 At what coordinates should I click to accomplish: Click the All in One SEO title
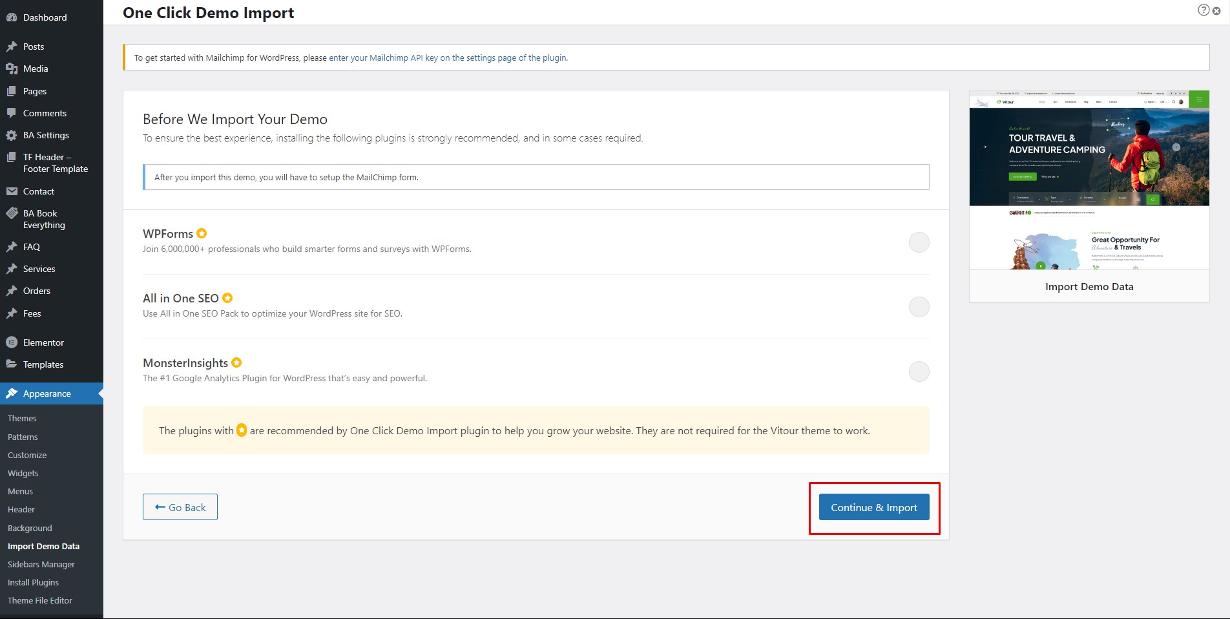(181, 298)
